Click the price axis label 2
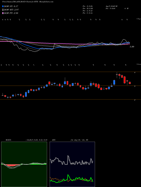The width and height of the screenshot is (141, 187). pos(135,100)
